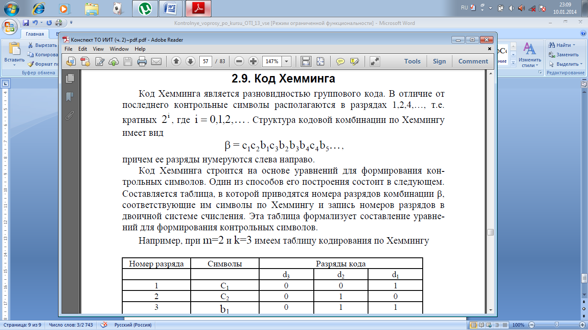
Task: Open the Выделить dropdown in Word
Action: [565, 64]
